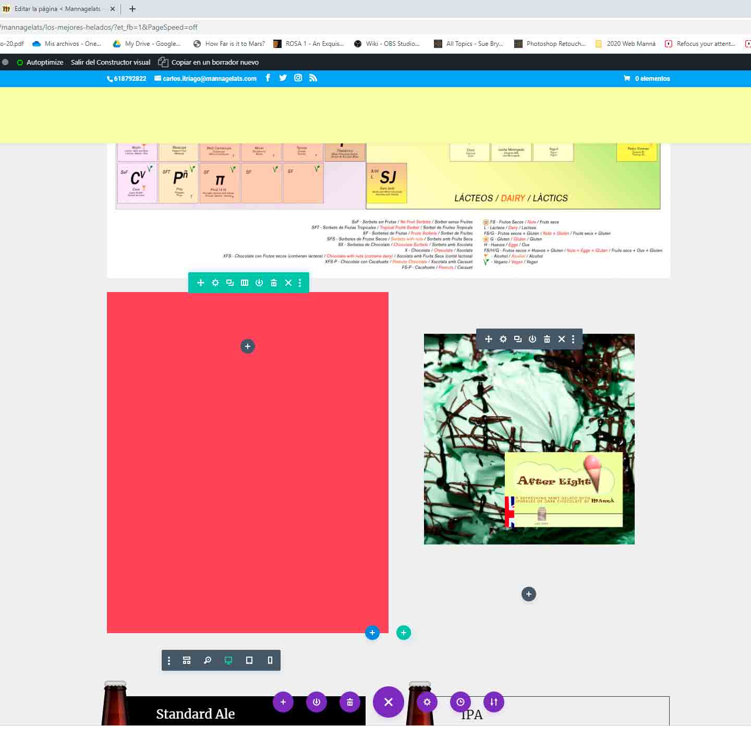Viewport: 751px width, 751px height.
Task: Select tablet view in bottom bar
Action: coord(249,660)
